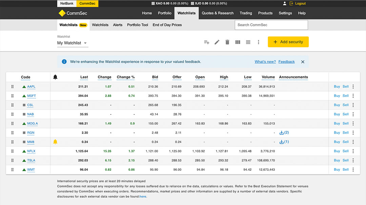Click the Search CommSec input field
The width and height of the screenshot is (366, 205).
pyautogui.click(x=271, y=25)
